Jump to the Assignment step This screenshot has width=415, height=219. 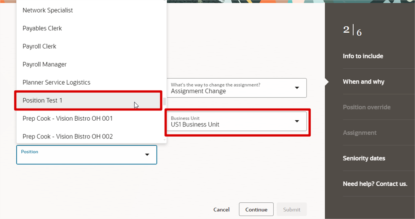(x=360, y=133)
